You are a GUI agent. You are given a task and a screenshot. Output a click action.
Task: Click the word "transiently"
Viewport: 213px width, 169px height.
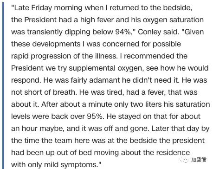[45, 32]
